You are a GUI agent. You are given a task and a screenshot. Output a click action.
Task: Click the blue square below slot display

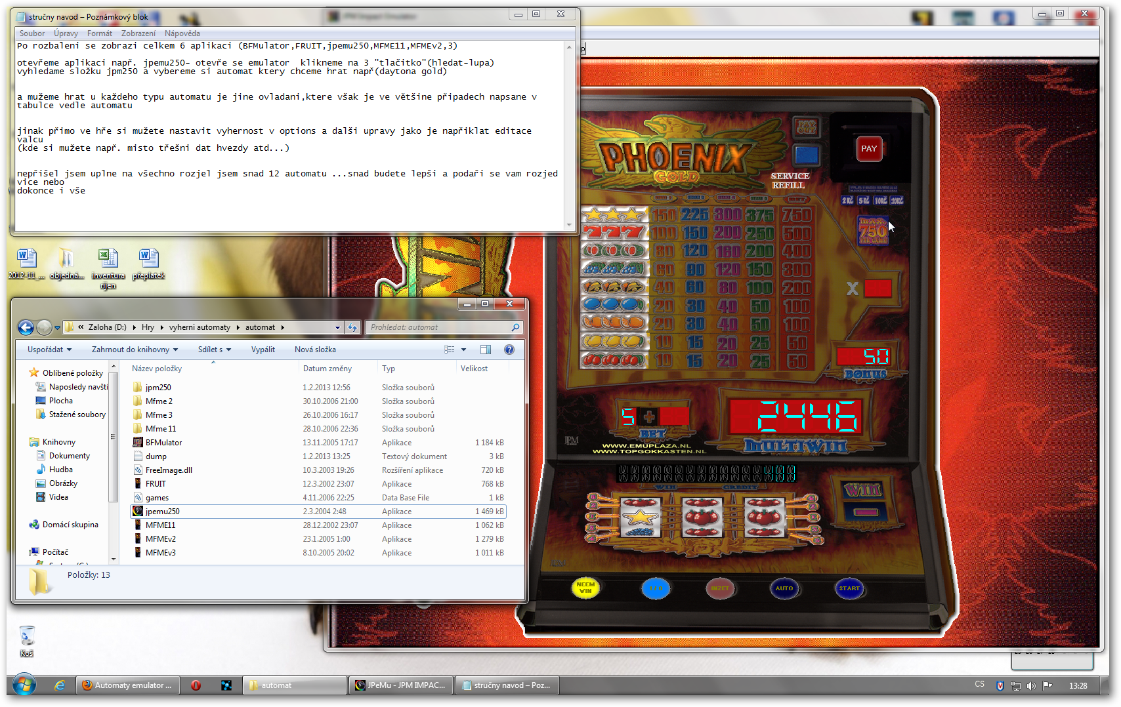click(x=806, y=155)
